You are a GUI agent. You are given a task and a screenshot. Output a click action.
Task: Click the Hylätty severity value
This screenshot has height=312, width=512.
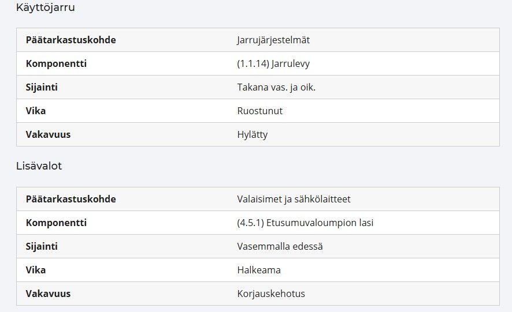[x=253, y=134]
